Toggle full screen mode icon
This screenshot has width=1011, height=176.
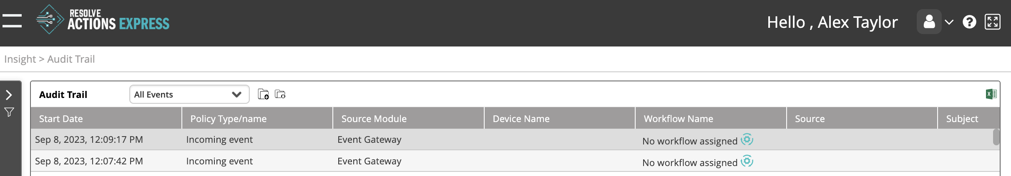point(993,22)
